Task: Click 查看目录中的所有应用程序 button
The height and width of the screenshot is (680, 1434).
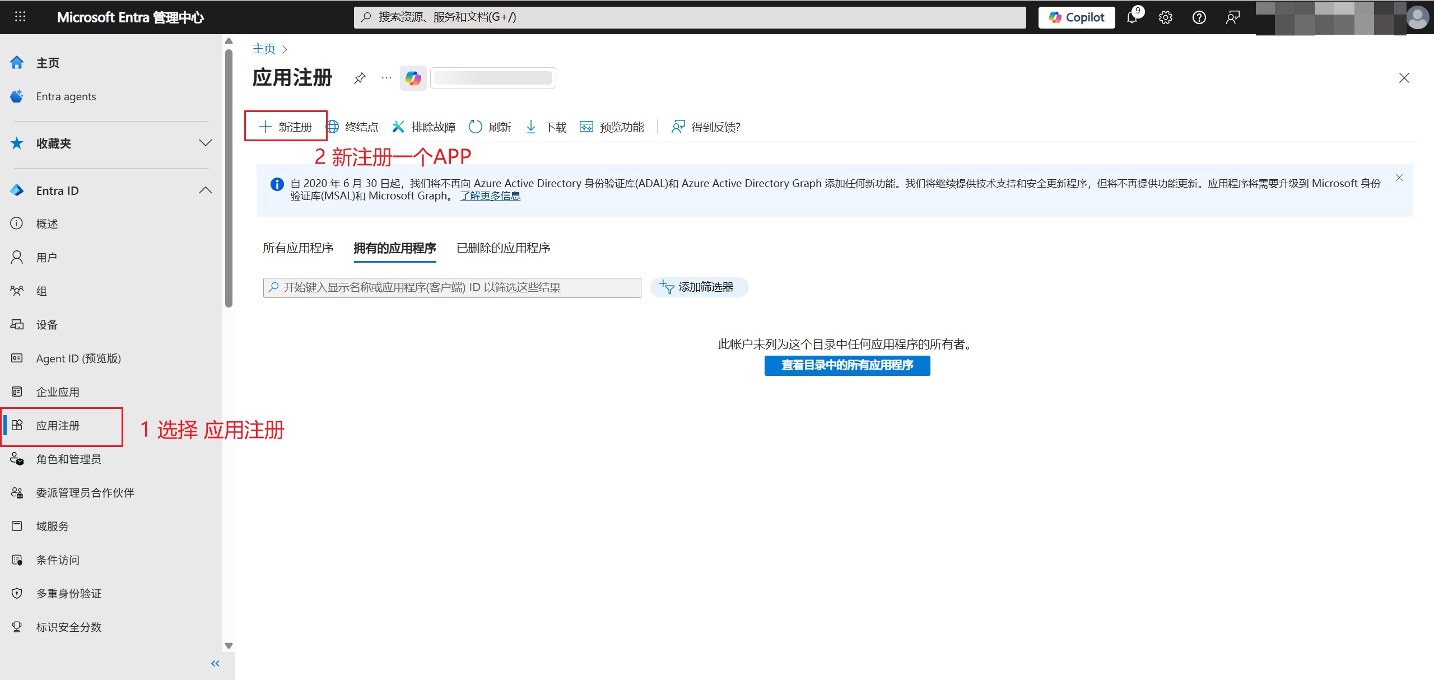Action: point(847,365)
